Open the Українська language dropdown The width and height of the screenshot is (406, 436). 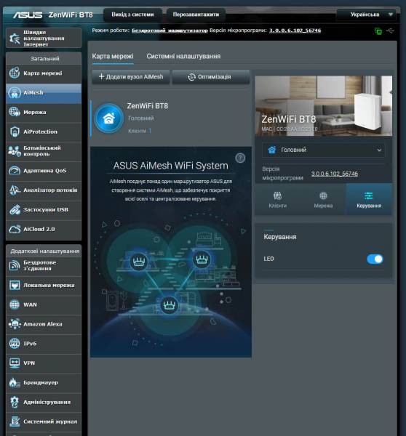367,15
